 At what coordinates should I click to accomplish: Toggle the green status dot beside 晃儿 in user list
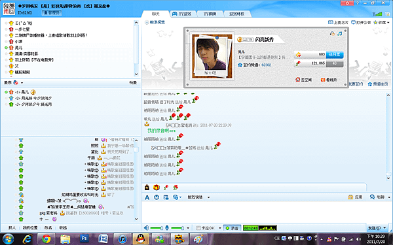[7, 48]
